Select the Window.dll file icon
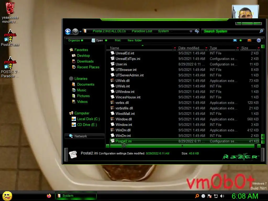 pyautogui.click(x=113, y=119)
